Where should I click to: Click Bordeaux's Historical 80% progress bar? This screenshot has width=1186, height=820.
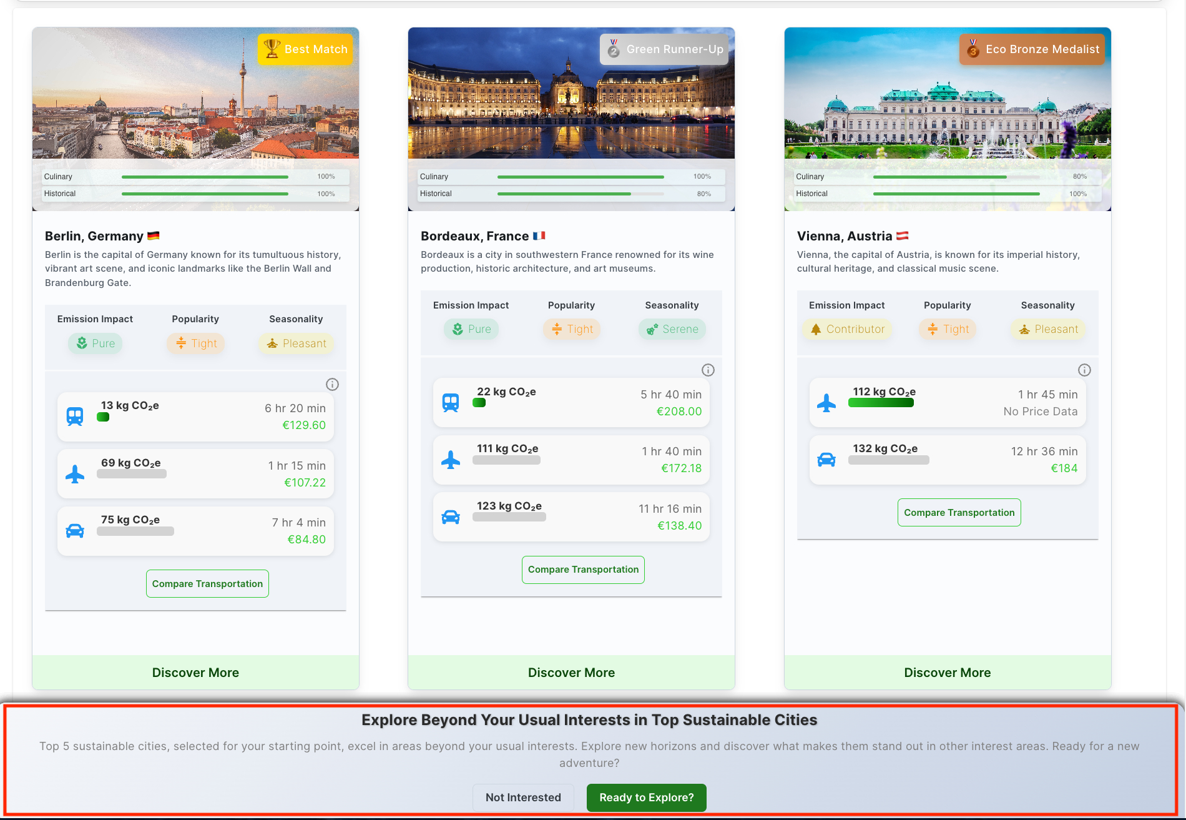tap(581, 194)
